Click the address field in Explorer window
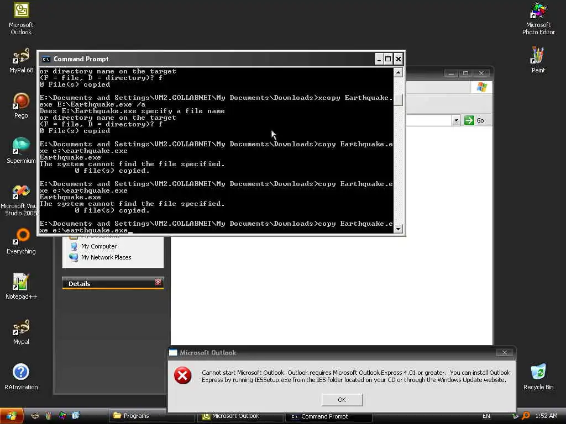Image resolution: width=566 pixels, height=424 pixels. click(429, 120)
